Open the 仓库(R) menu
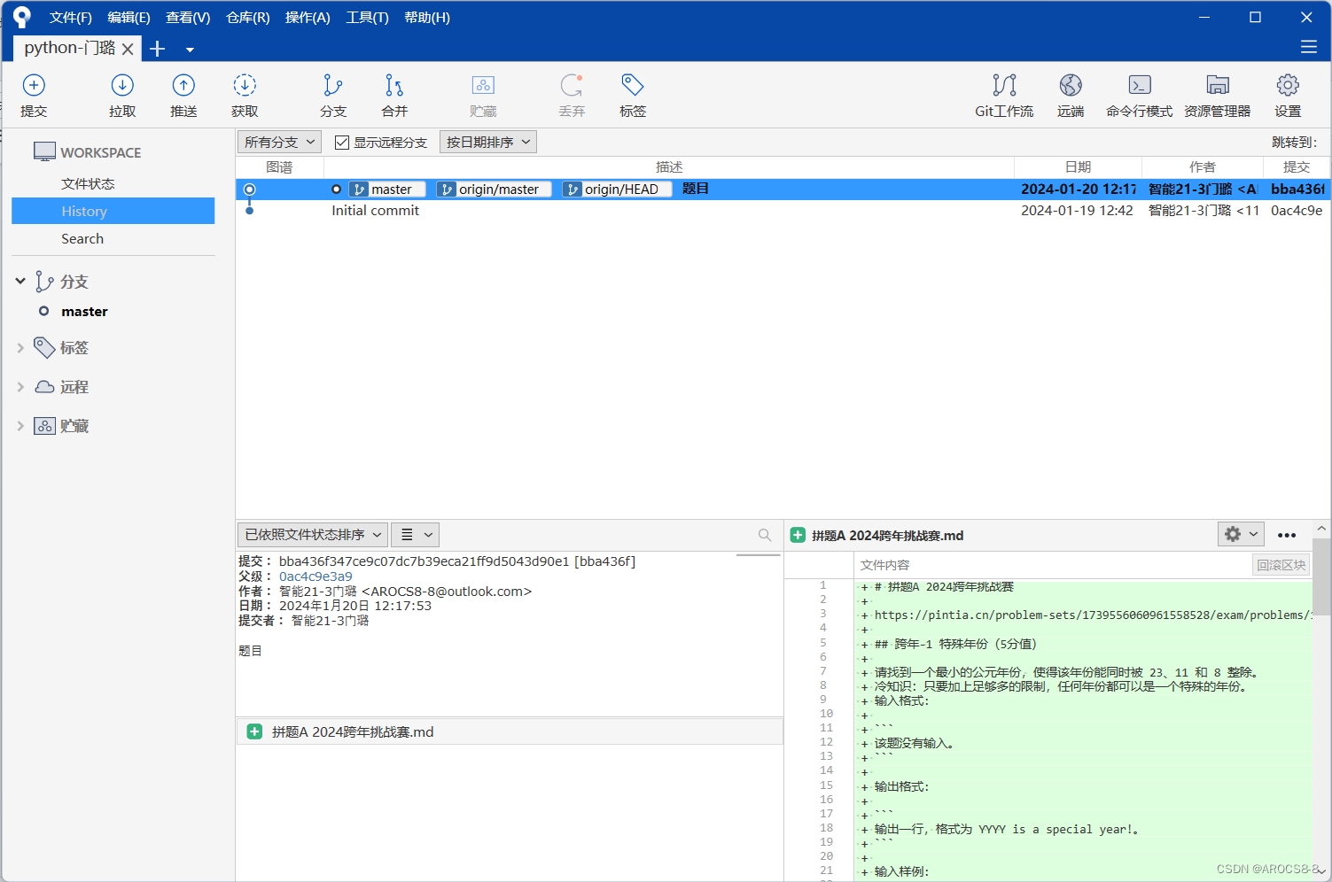 (x=246, y=17)
